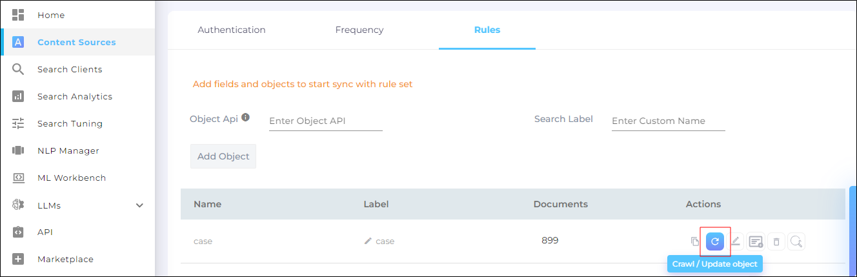Navigate to Home in the sidebar
The height and width of the screenshot is (277, 857).
coord(51,15)
